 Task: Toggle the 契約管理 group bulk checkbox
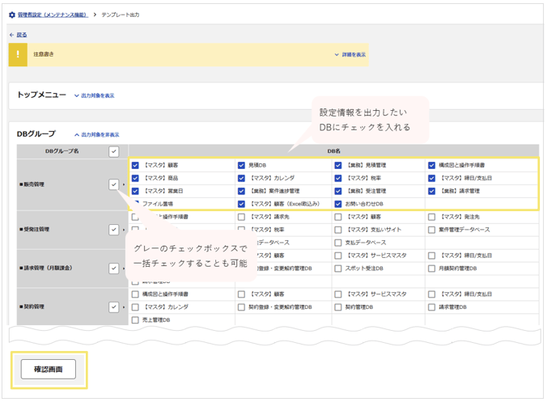pyautogui.click(x=114, y=307)
